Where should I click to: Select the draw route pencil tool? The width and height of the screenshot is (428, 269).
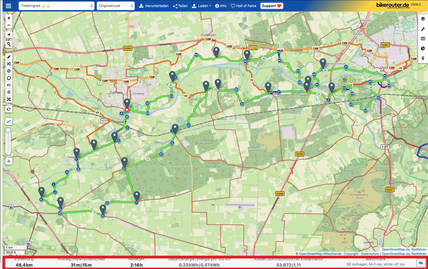(x=9, y=56)
